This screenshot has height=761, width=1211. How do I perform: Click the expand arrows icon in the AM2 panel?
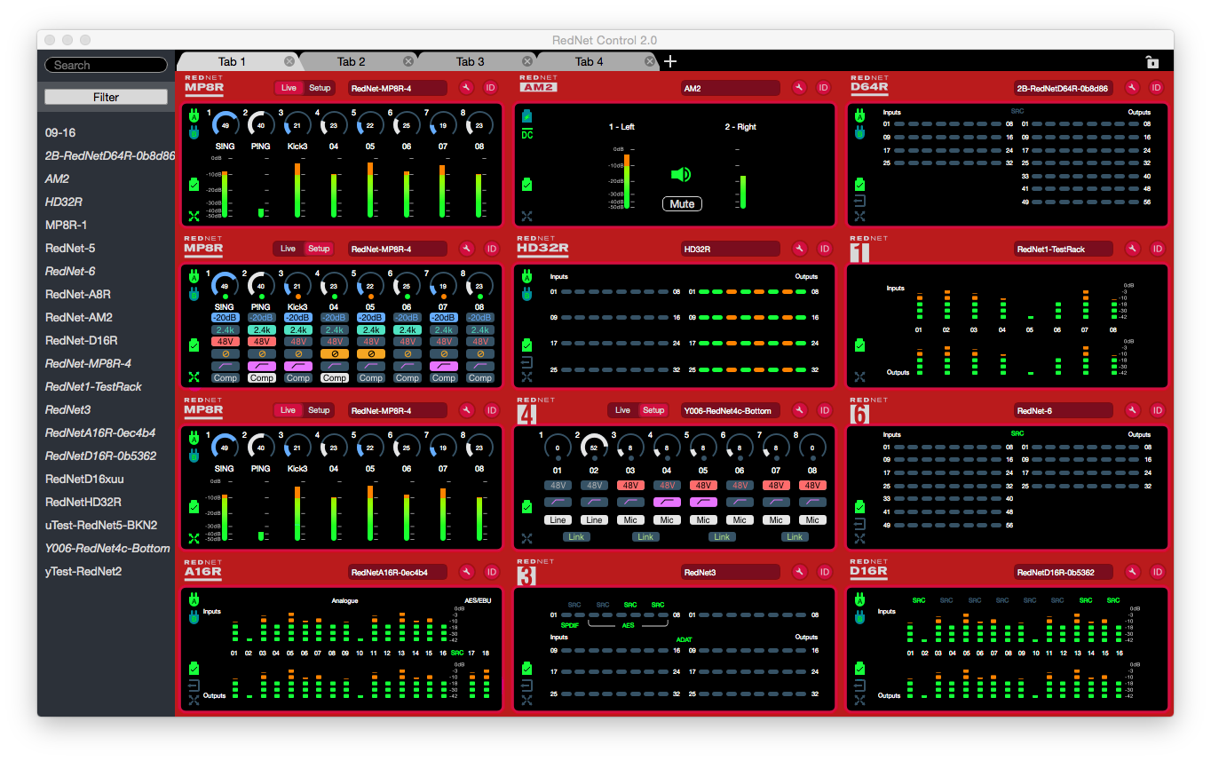click(x=526, y=216)
